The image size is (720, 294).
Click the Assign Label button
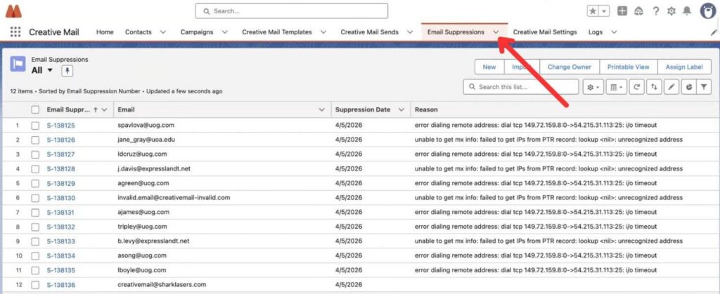[684, 67]
